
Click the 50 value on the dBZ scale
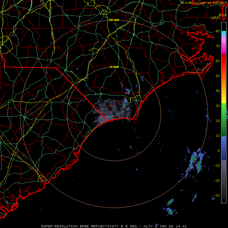tap(218, 76)
